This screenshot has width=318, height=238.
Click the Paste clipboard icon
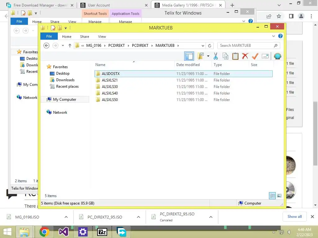tap(235, 56)
